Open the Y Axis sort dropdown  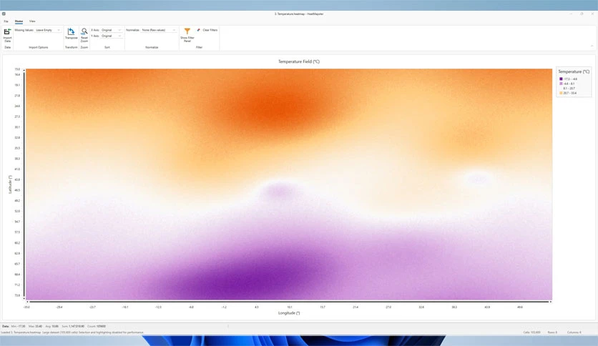(112, 36)
